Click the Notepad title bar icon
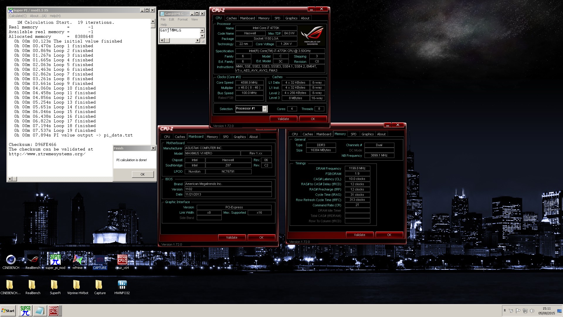Image resolution: width=563 pixels, height=317 pixels. point(162,14)
